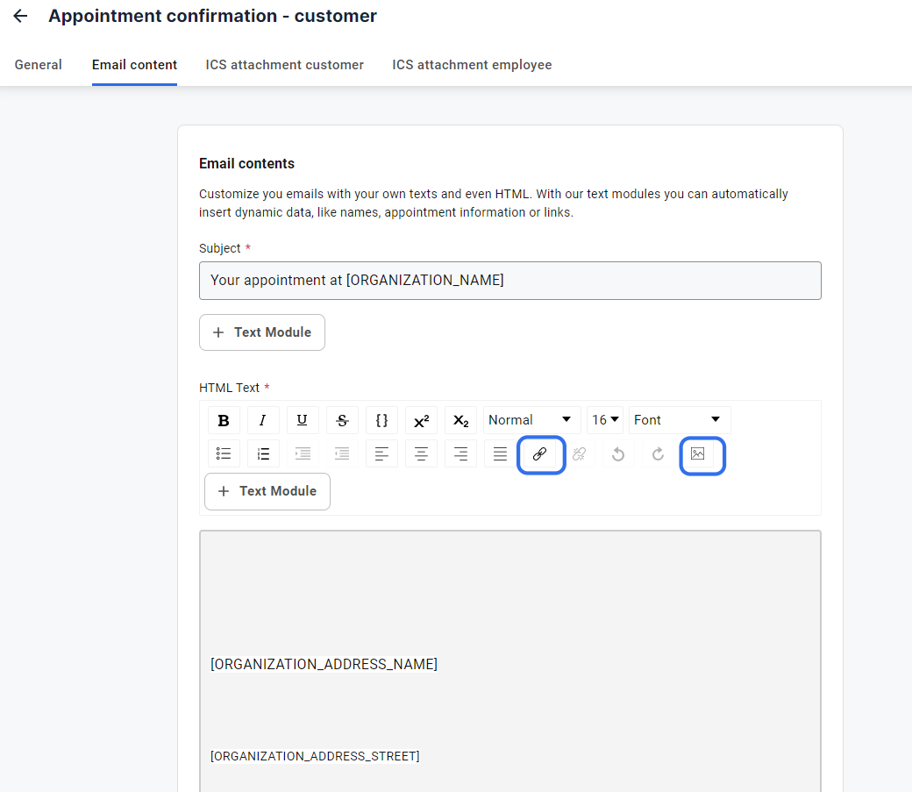Add Text Module in HTML editor toolbar

tap(267, 491)
